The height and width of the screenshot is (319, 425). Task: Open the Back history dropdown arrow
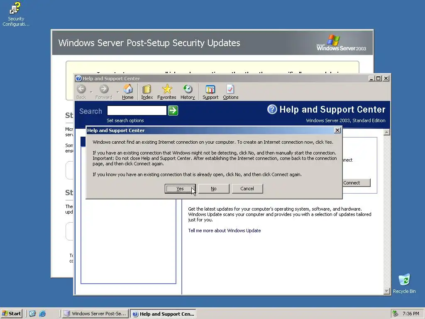[91, 92]
